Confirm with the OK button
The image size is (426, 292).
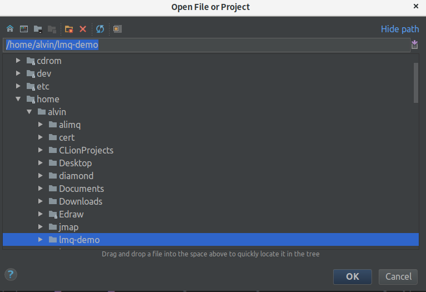(353, 276)
